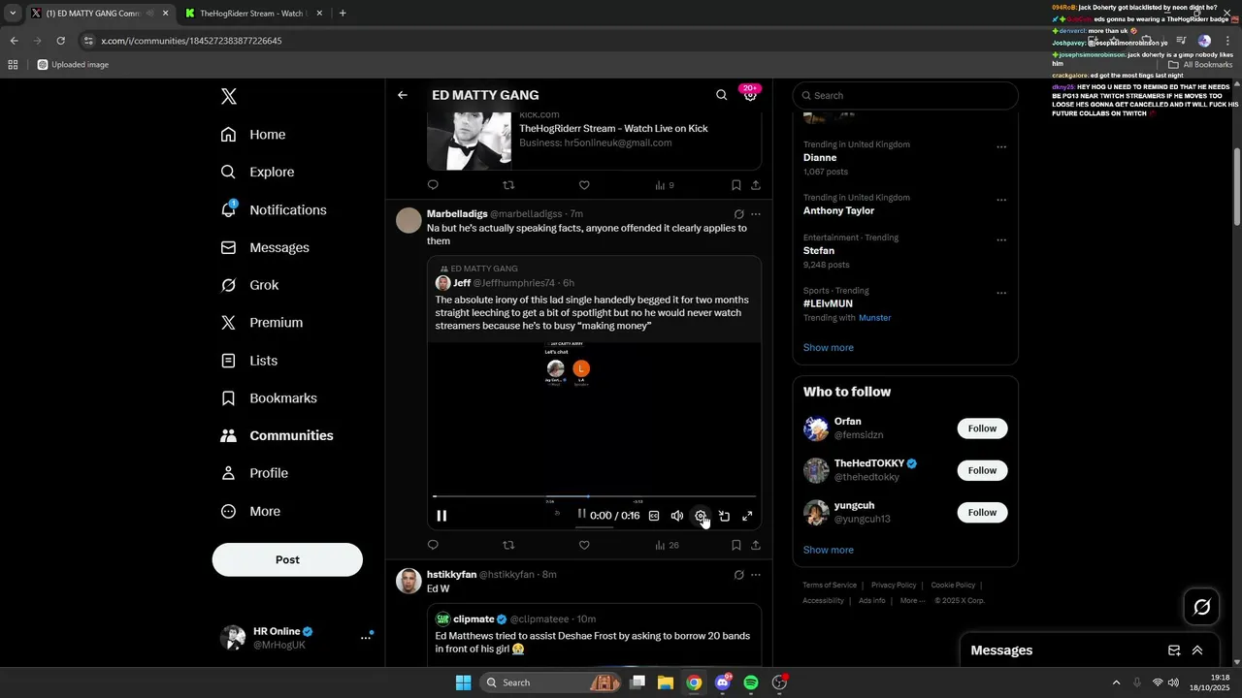Click the X Search input field
1242x698 pixels.
(x=905, y=95)
